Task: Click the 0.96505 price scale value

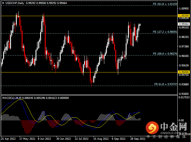Action: pyautogui.click(x=184, y=56)
